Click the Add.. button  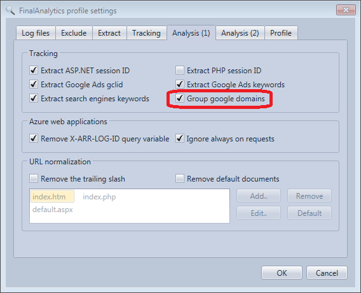(x=259, y=196)
